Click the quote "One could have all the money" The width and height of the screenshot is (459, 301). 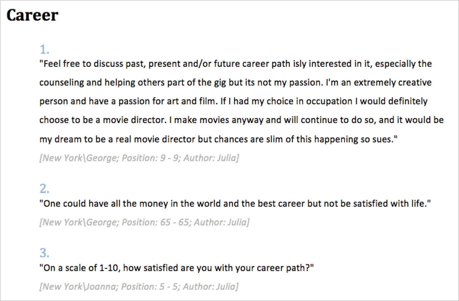(x=235, y=204)
